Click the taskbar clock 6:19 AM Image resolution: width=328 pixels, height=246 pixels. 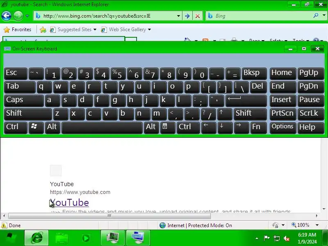tap(307, 235)
